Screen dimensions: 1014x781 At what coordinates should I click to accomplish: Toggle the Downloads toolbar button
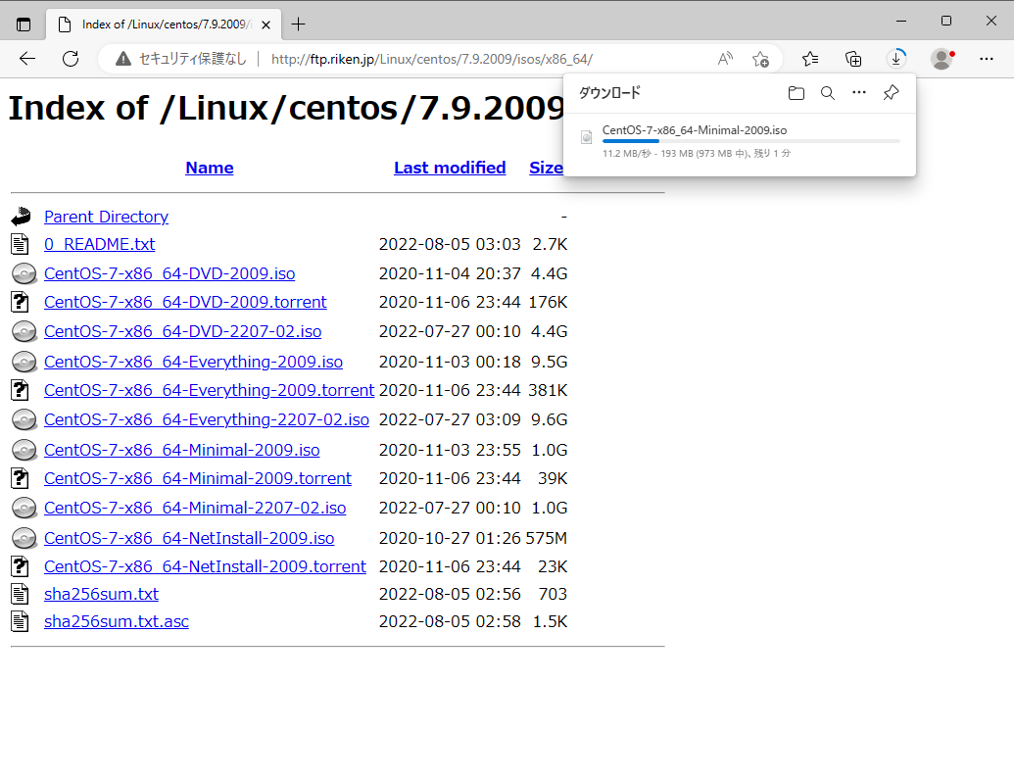point(896,59)
